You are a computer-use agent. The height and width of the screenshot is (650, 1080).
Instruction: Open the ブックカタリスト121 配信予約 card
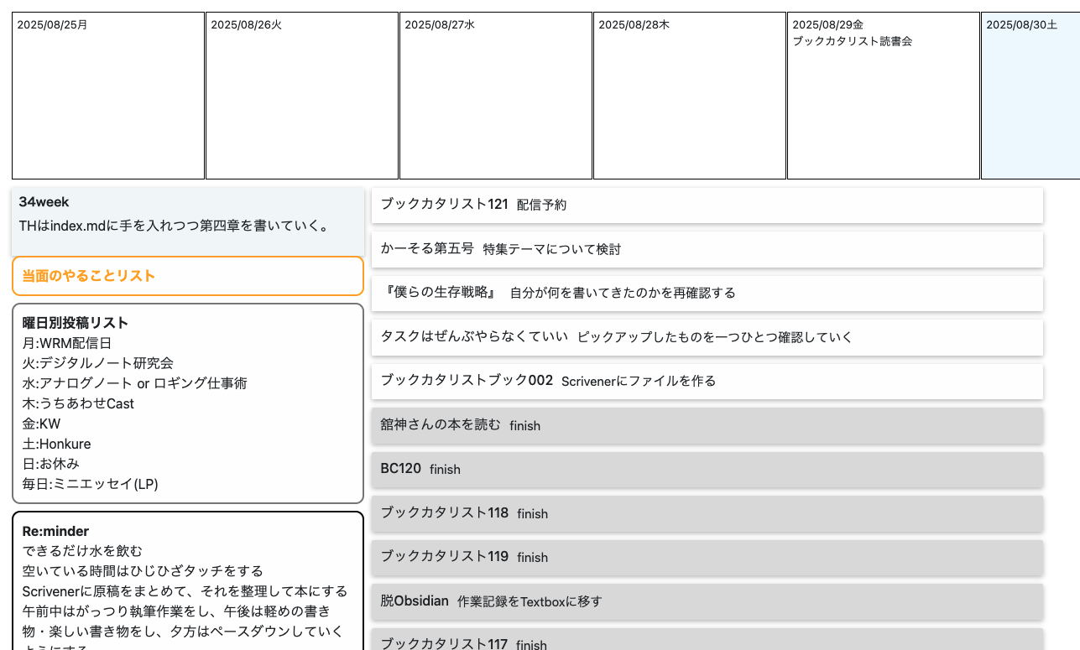click(x=707, y=205)
